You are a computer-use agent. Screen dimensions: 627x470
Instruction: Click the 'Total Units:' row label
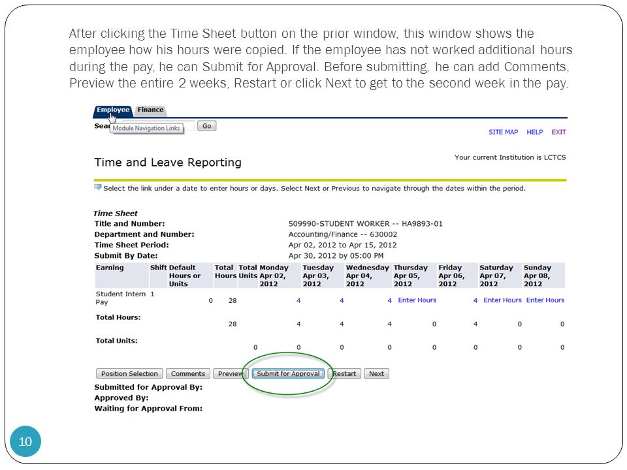116,341
